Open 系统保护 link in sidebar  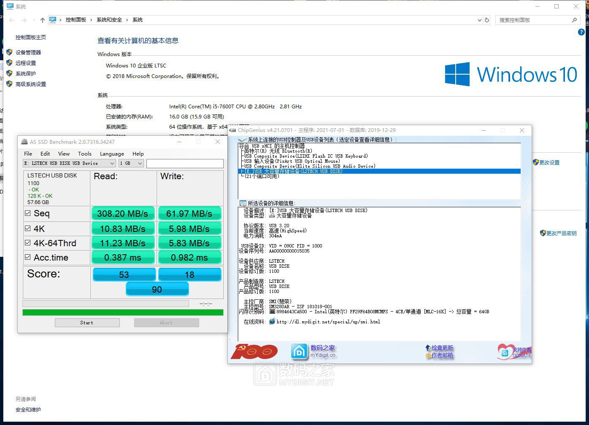[26, 73]
